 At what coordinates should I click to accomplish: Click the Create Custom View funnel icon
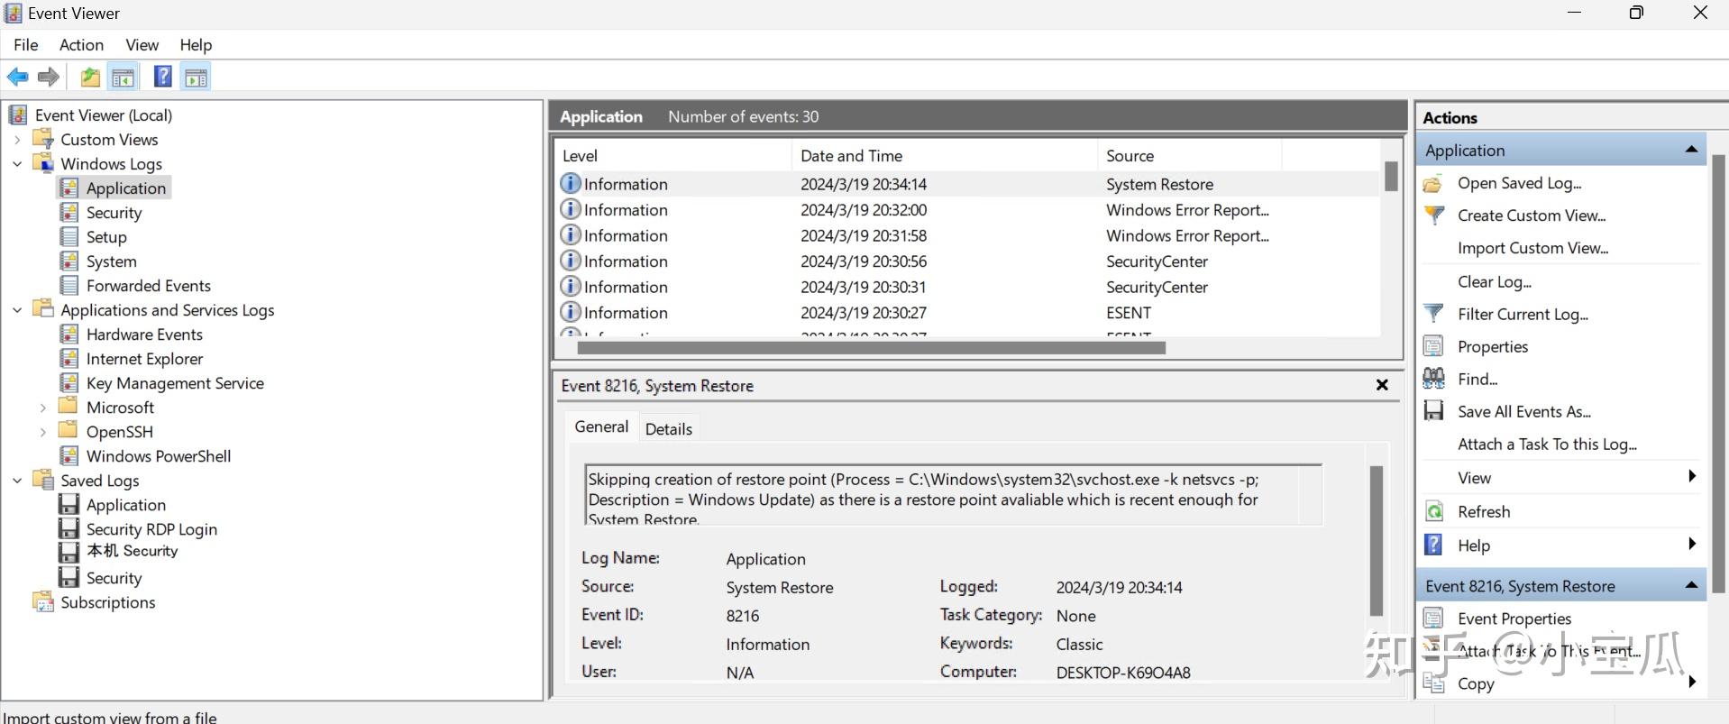click(1433, 215)
